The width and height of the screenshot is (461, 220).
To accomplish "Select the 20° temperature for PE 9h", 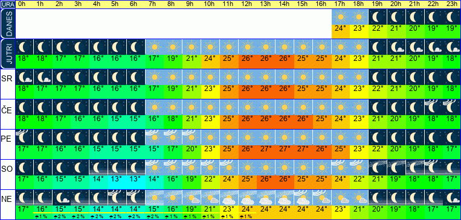I will [192, 149].
